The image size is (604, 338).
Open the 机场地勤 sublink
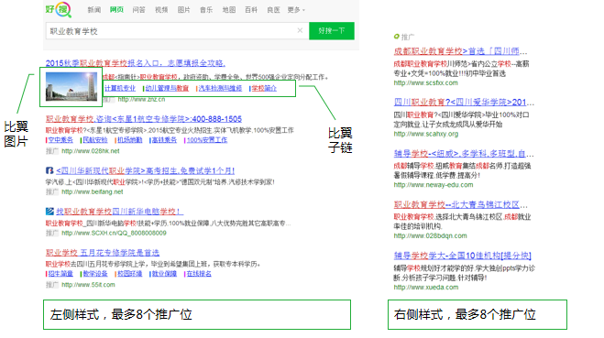(x=130, y=140)
